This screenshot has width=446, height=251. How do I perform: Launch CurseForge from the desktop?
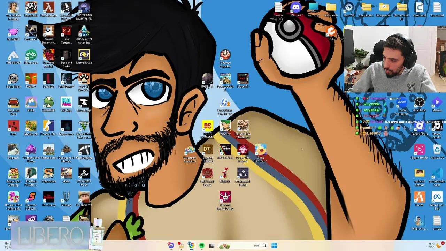84,105
